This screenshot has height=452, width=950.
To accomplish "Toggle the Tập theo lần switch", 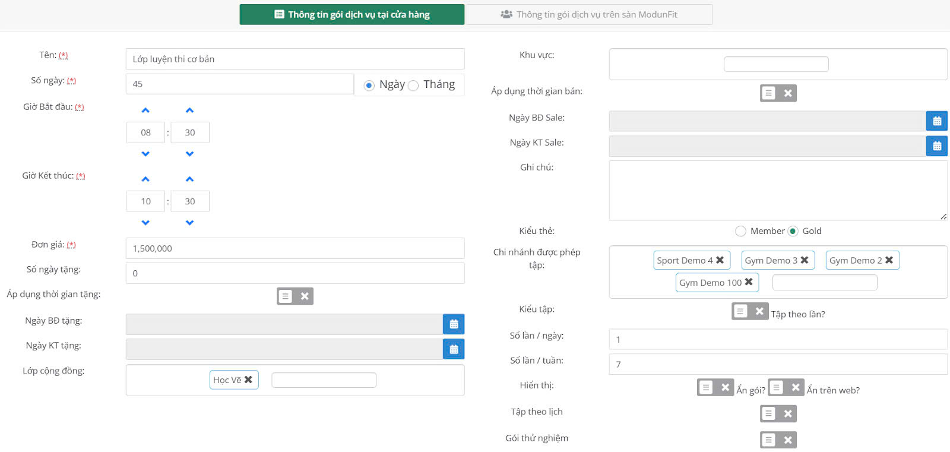I will pos(750,311).
